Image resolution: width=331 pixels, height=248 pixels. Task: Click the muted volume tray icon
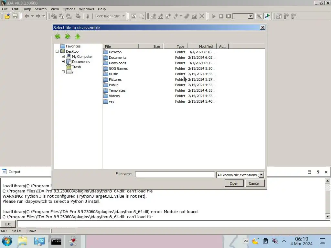275,241
